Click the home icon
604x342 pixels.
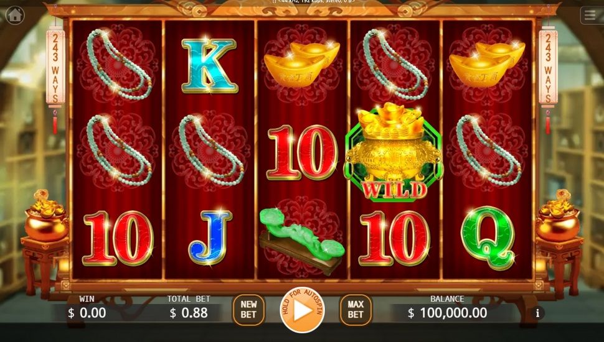[x=15, y=16]
